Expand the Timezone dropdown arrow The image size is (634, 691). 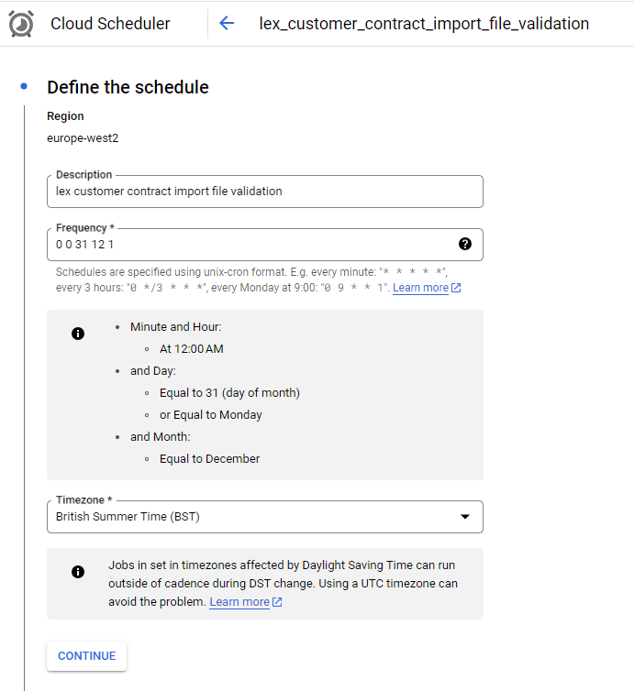coord(464,517)
